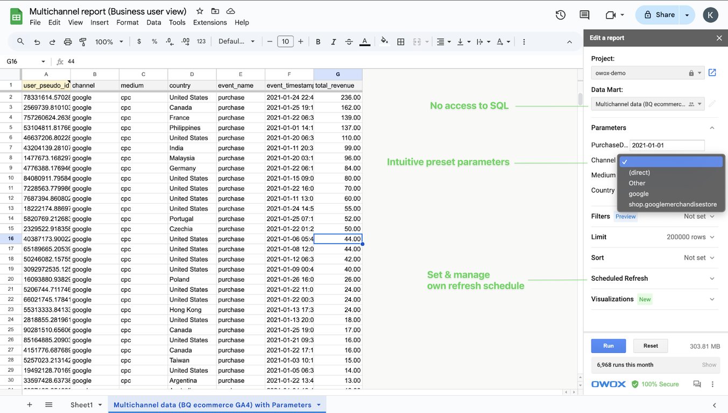728x413 pixels.
Task: View the cloud save status
Action: tap(231, 11)
